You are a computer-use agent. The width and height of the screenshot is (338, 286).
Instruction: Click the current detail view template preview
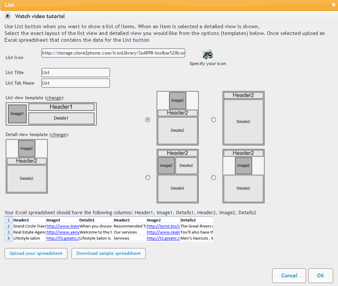coord(27,166)
